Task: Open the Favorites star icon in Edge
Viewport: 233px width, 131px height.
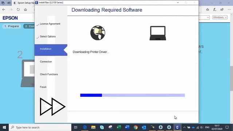Action: coord(208,9)
